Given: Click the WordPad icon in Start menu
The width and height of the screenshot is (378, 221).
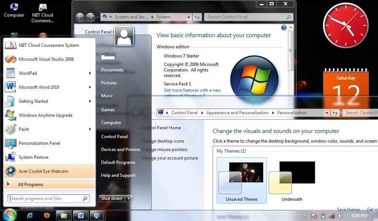Looking at the screenshot, I should (x=10, y=73).
